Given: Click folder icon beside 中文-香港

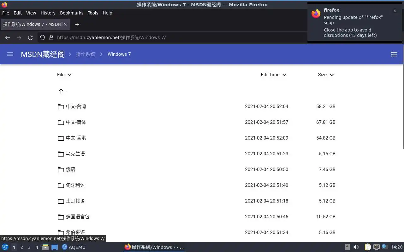Looking at the screenshot, I should pos(61,138).
